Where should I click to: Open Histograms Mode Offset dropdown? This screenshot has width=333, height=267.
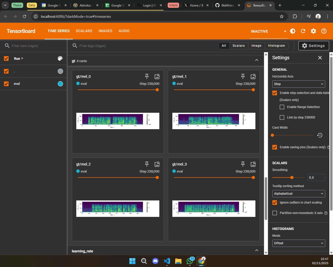pos(299,243)
